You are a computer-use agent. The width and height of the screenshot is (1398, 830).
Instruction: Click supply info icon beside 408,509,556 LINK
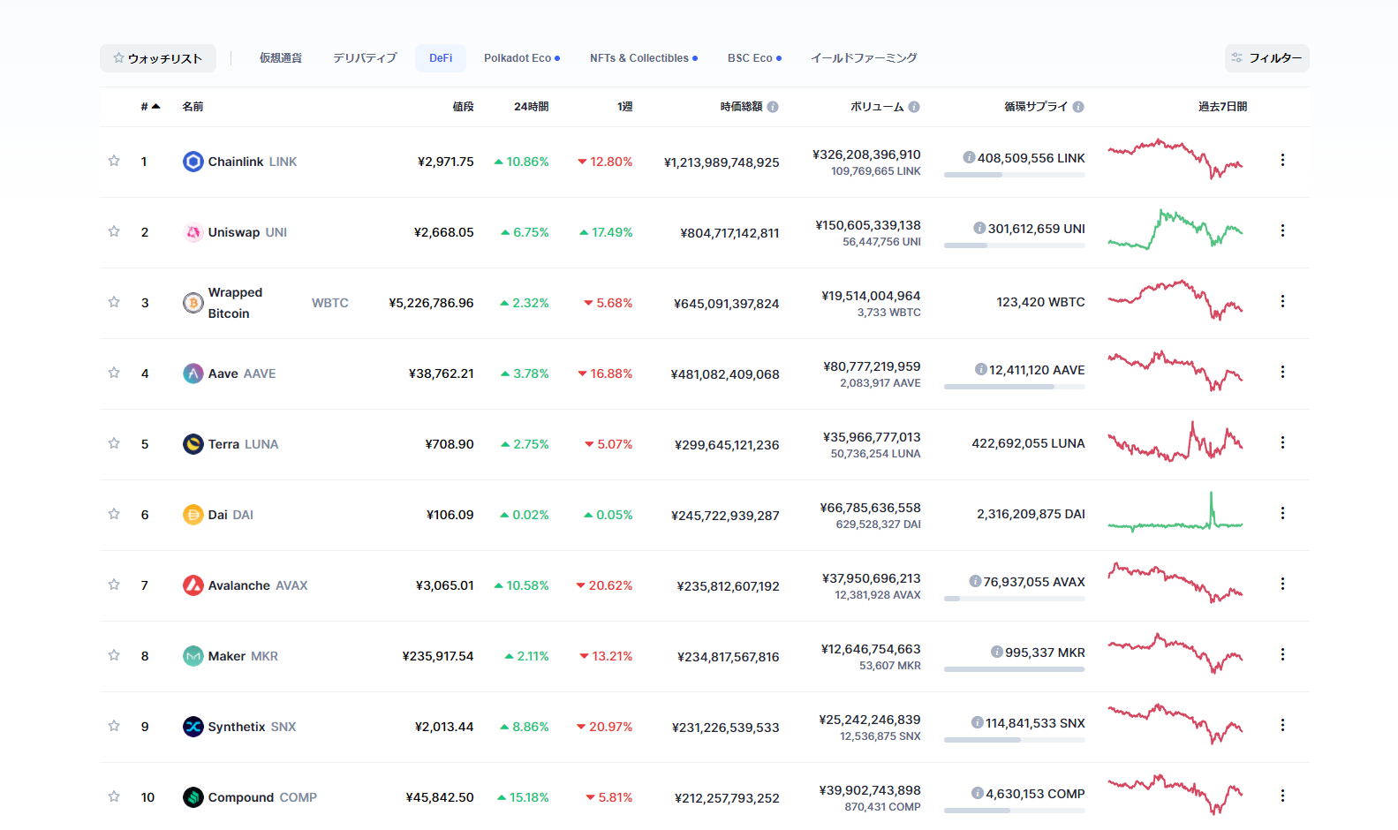click(969, 157)
